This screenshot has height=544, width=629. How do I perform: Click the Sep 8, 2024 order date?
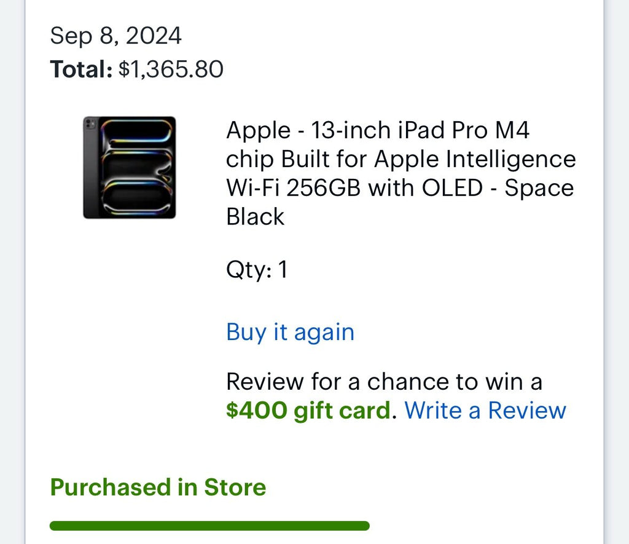[115, 36]
